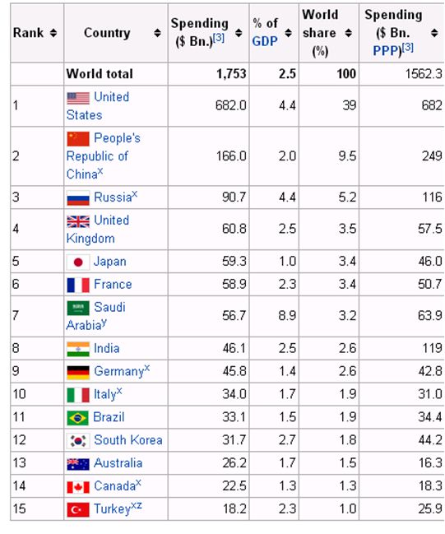Open footnote [3] beside Spending ($ Bn.)
Screen dimensions: 445x534
[219, 38]
